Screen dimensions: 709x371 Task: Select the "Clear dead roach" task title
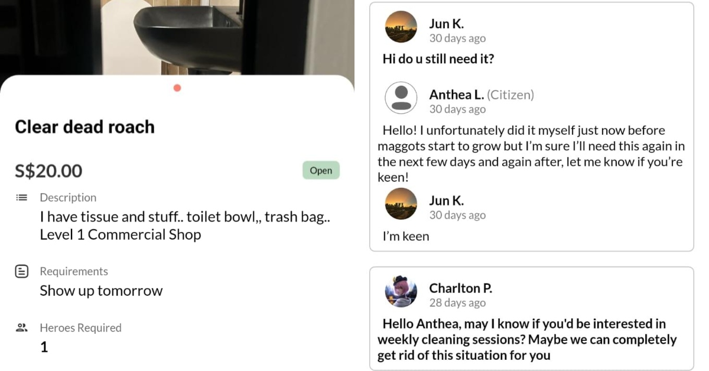[84, 126]
